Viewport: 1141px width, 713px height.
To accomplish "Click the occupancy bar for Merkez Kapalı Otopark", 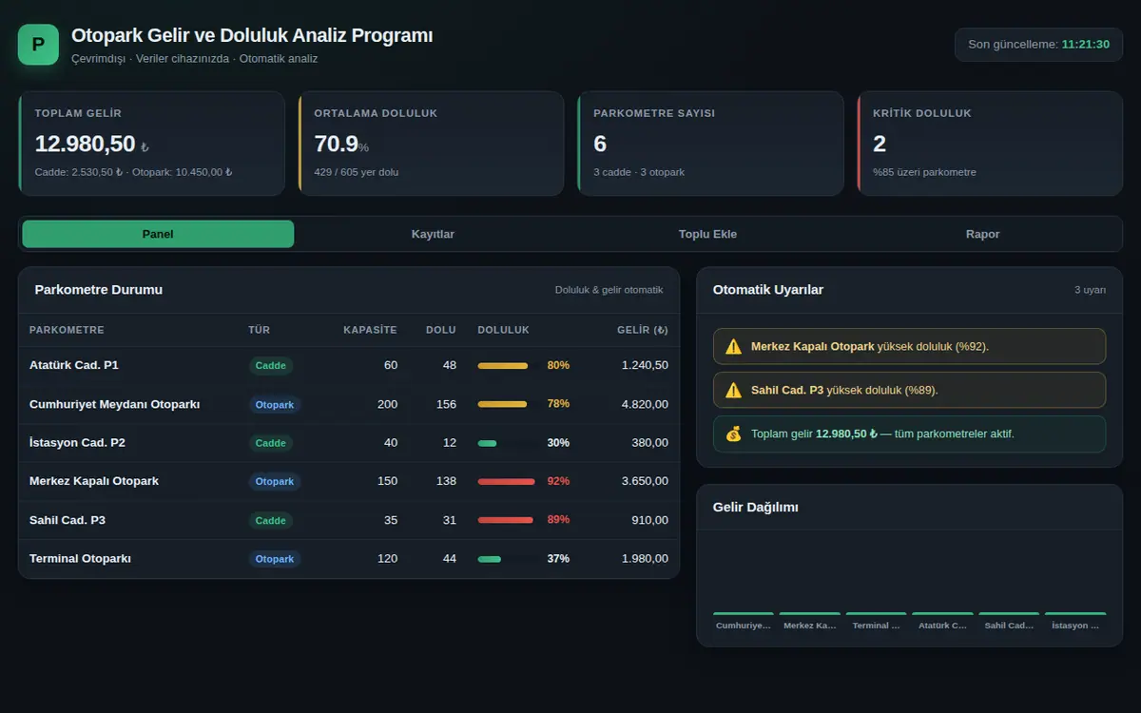I will (506, 481).
